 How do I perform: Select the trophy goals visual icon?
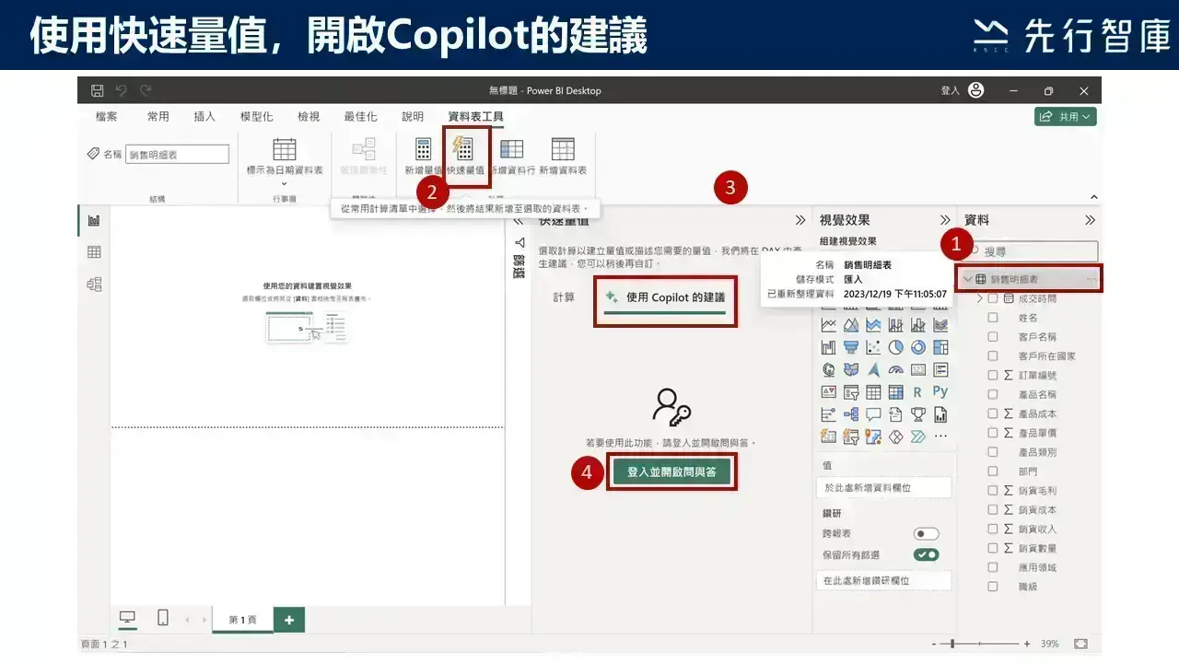pyautogui.click(x=918, y=414)
